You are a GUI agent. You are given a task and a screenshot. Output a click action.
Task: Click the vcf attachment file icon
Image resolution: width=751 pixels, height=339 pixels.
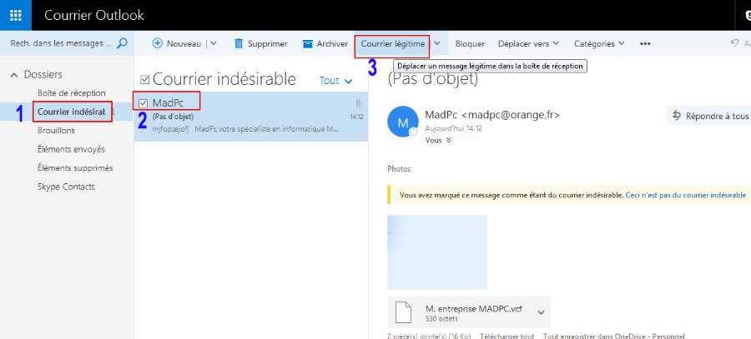[x=404, y=312]
